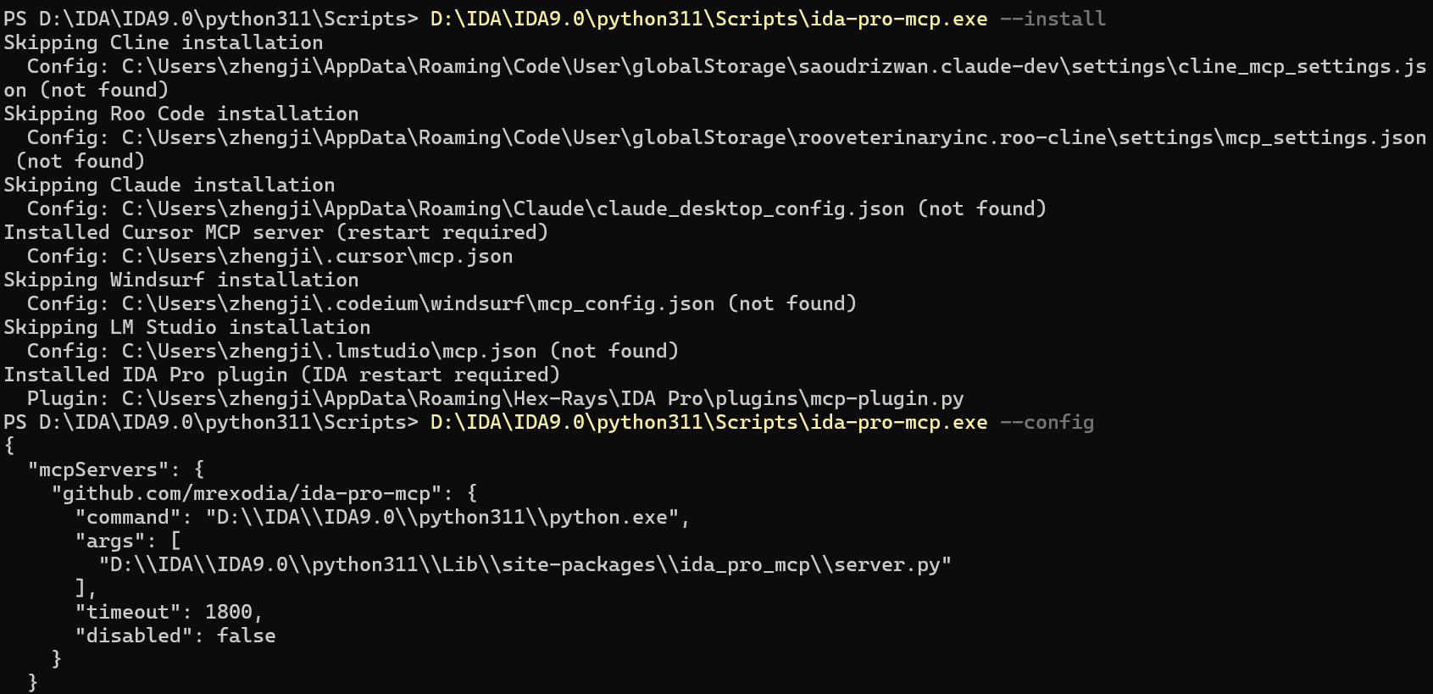Click the Roo Code mcp_settings.json path

pos(773,137)
